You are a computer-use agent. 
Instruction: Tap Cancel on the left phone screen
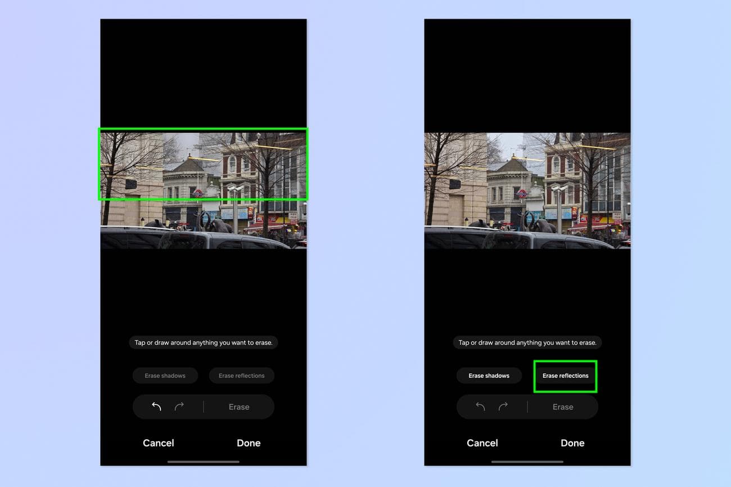click(x=159, y=443)
